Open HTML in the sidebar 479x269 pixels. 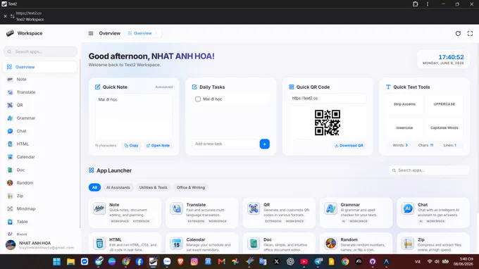tap(39, 144)
